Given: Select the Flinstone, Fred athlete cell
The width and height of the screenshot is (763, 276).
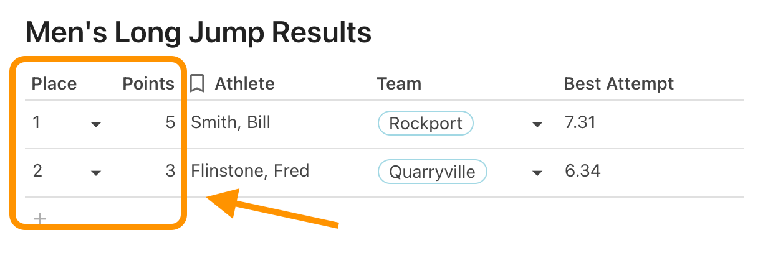Looking at the screenshot, I should (250, 171).
